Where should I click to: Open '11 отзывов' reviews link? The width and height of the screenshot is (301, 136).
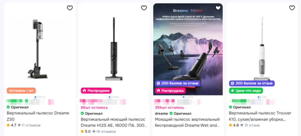(x=31, y=125)
